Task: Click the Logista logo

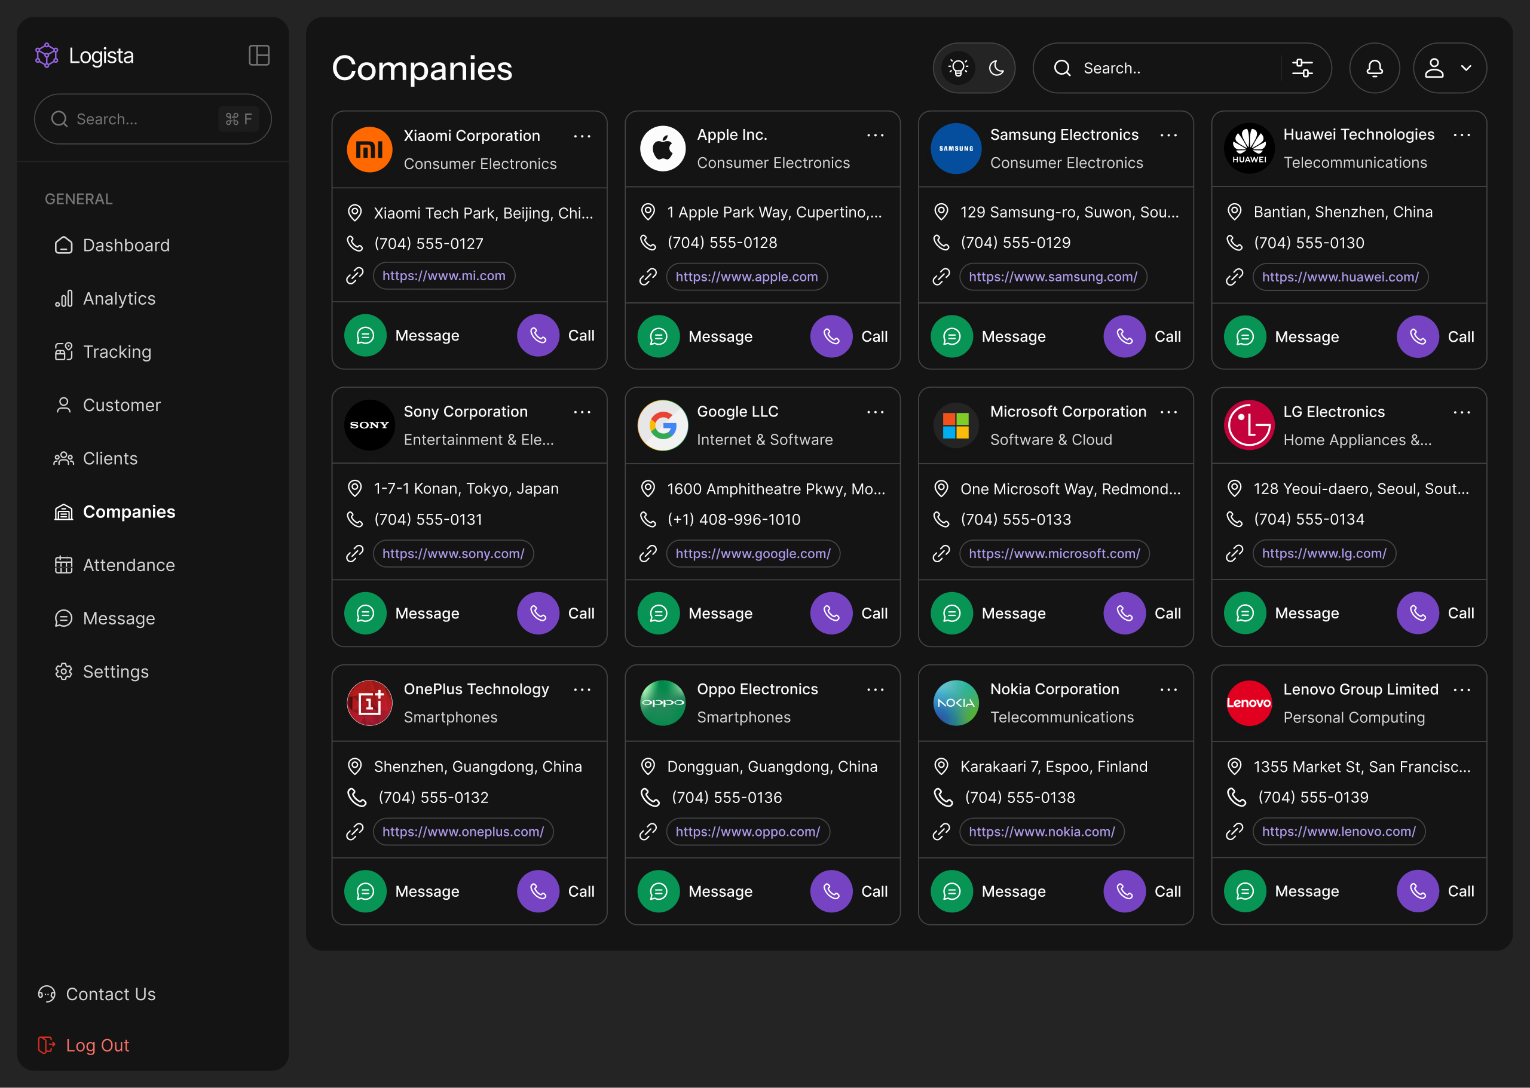Action: 84,55
